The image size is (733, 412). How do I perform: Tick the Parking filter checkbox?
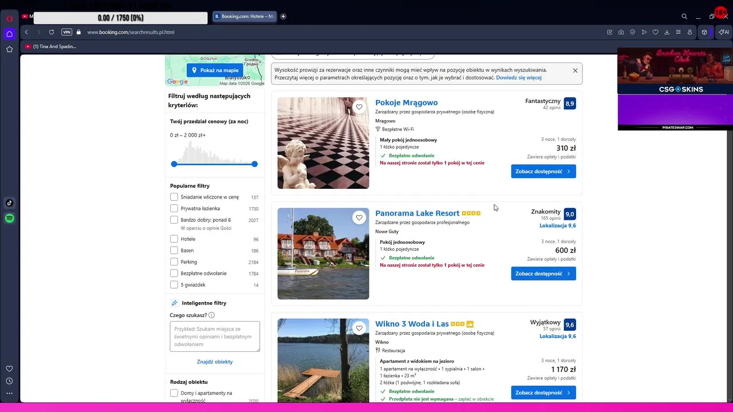(174, 262)
